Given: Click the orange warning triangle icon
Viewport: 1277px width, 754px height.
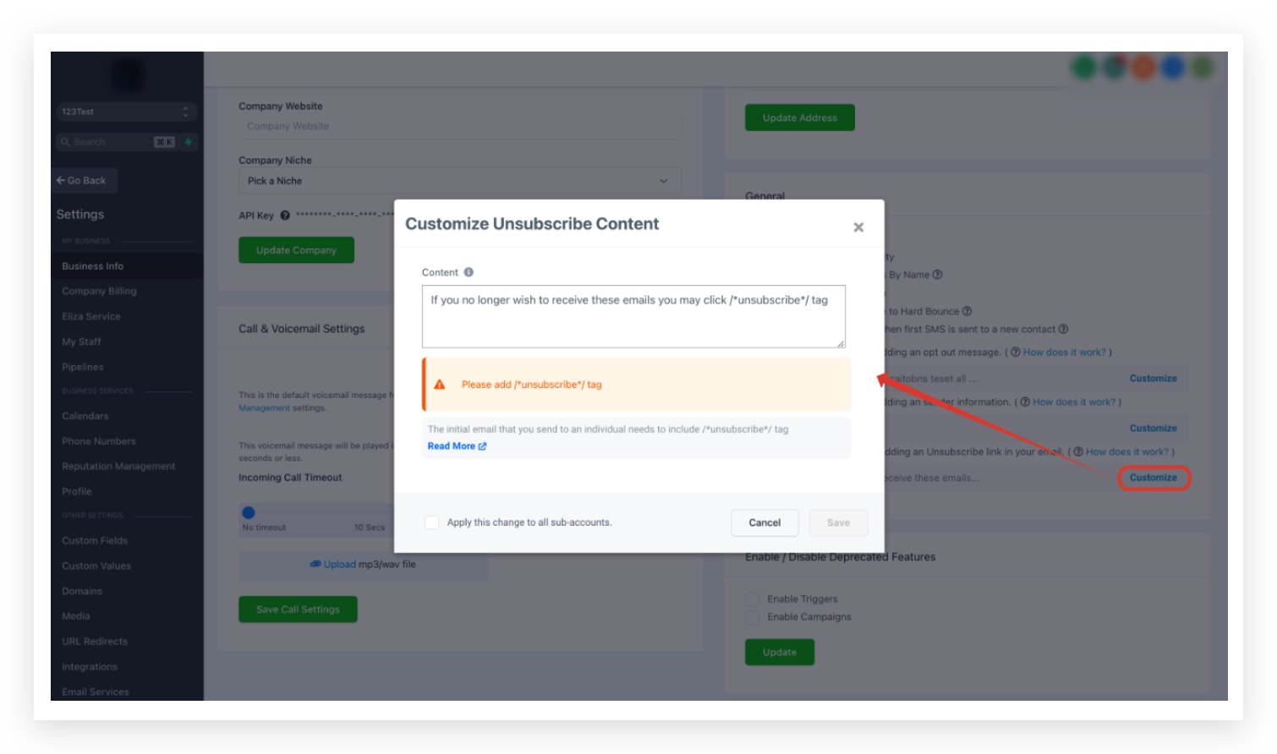Looking at the screenshot, I should pos(440,384).
